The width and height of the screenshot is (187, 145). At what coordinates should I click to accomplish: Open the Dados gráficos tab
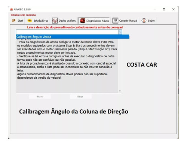point(64,21)
